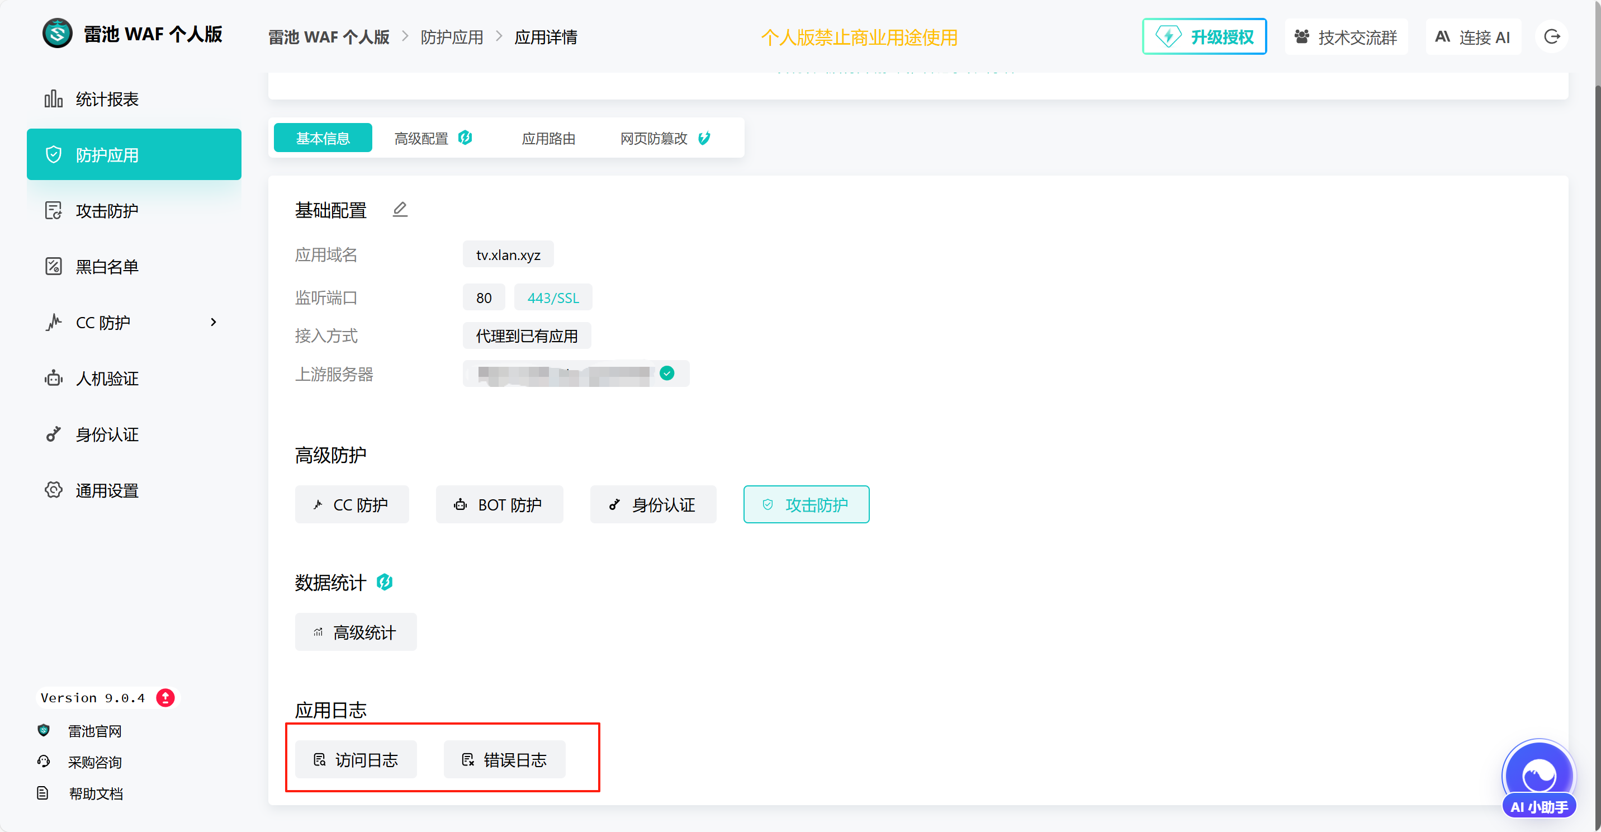Screen dimensions: 1601x832
Task: Click the port 80 tag
Action: [x=484, y=297]
